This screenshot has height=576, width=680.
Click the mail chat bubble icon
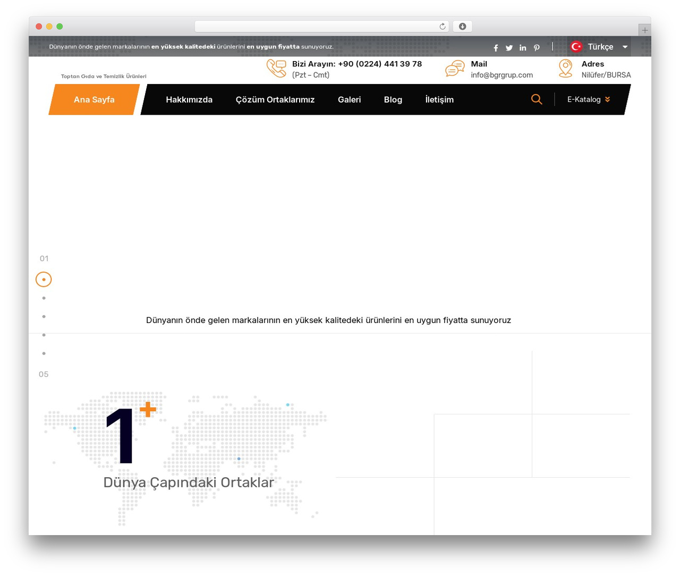point(455,69)
